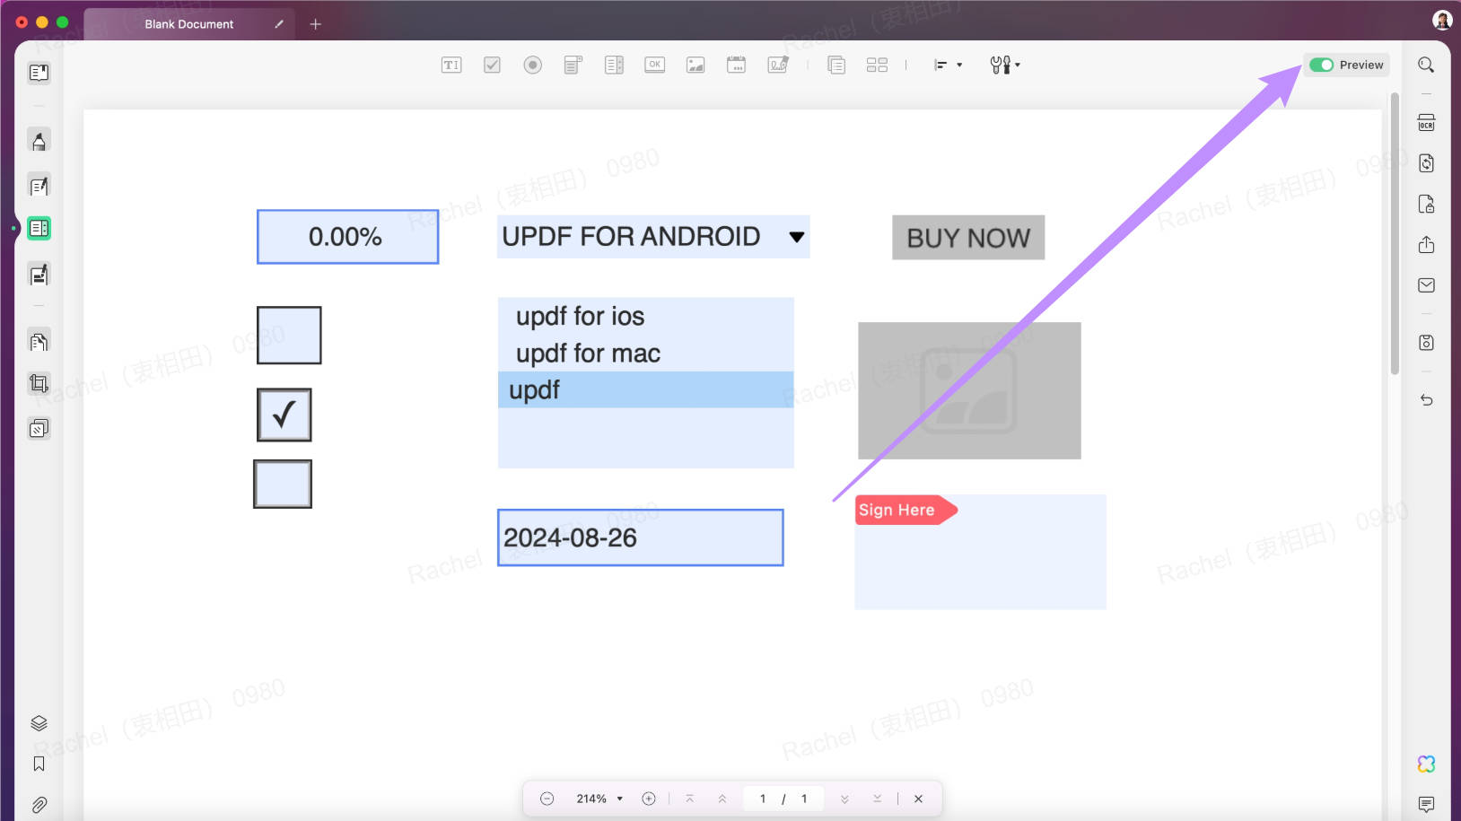1461x821 pixels.
Task: Click the user profile avatar
Action: [x=1442, y=20]
